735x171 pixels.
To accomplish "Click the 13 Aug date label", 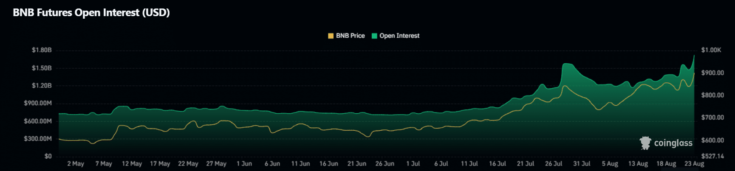I will 638,164.
